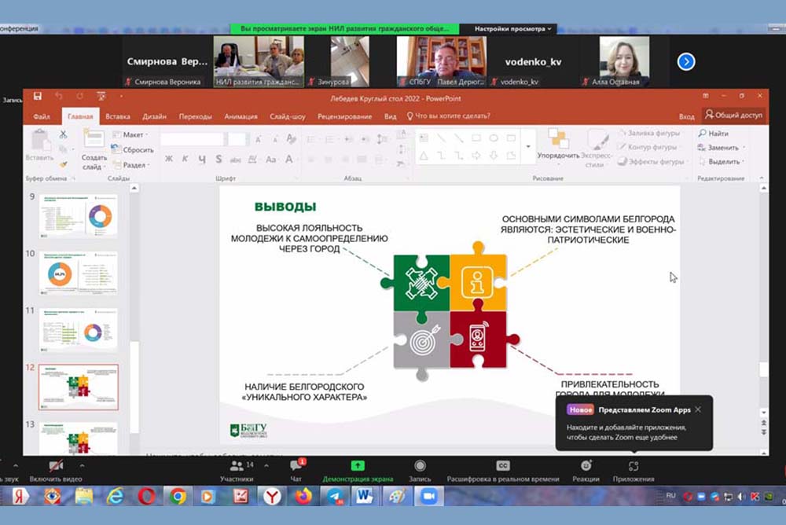The image size is (786, 525).
Task: Open Firefox from the Windows taskbar
Action: pyautogui.click(x=303, y=497)
